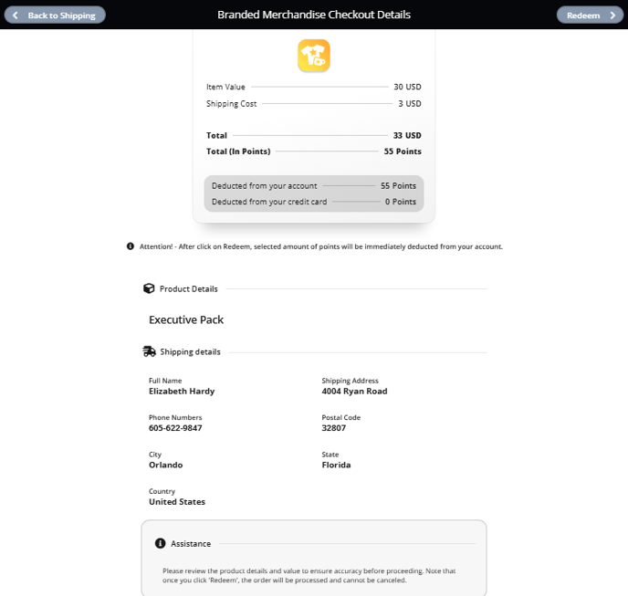Click the info icon beside Assistance

[161, 543]
